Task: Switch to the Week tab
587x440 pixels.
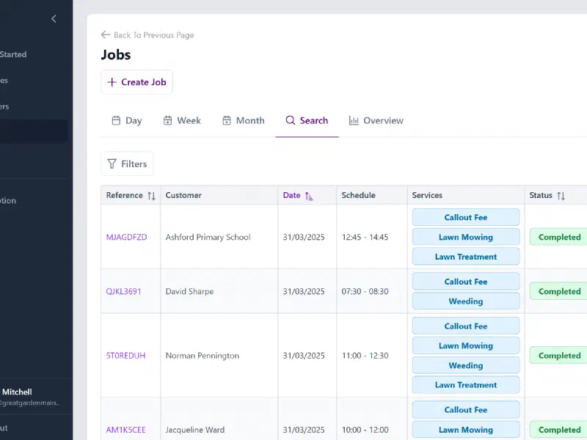Action: pos(182,120)
